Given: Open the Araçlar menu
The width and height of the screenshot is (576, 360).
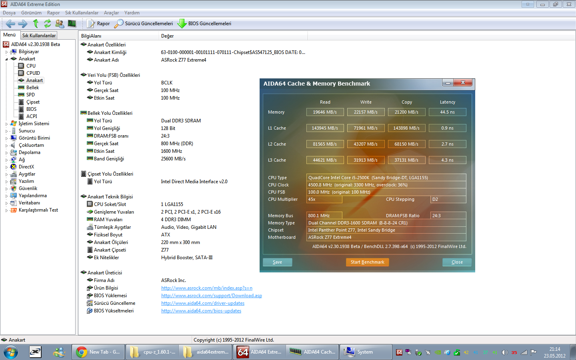Looking at the screenshot, I should pyautogui.click(x=111, y=13).
